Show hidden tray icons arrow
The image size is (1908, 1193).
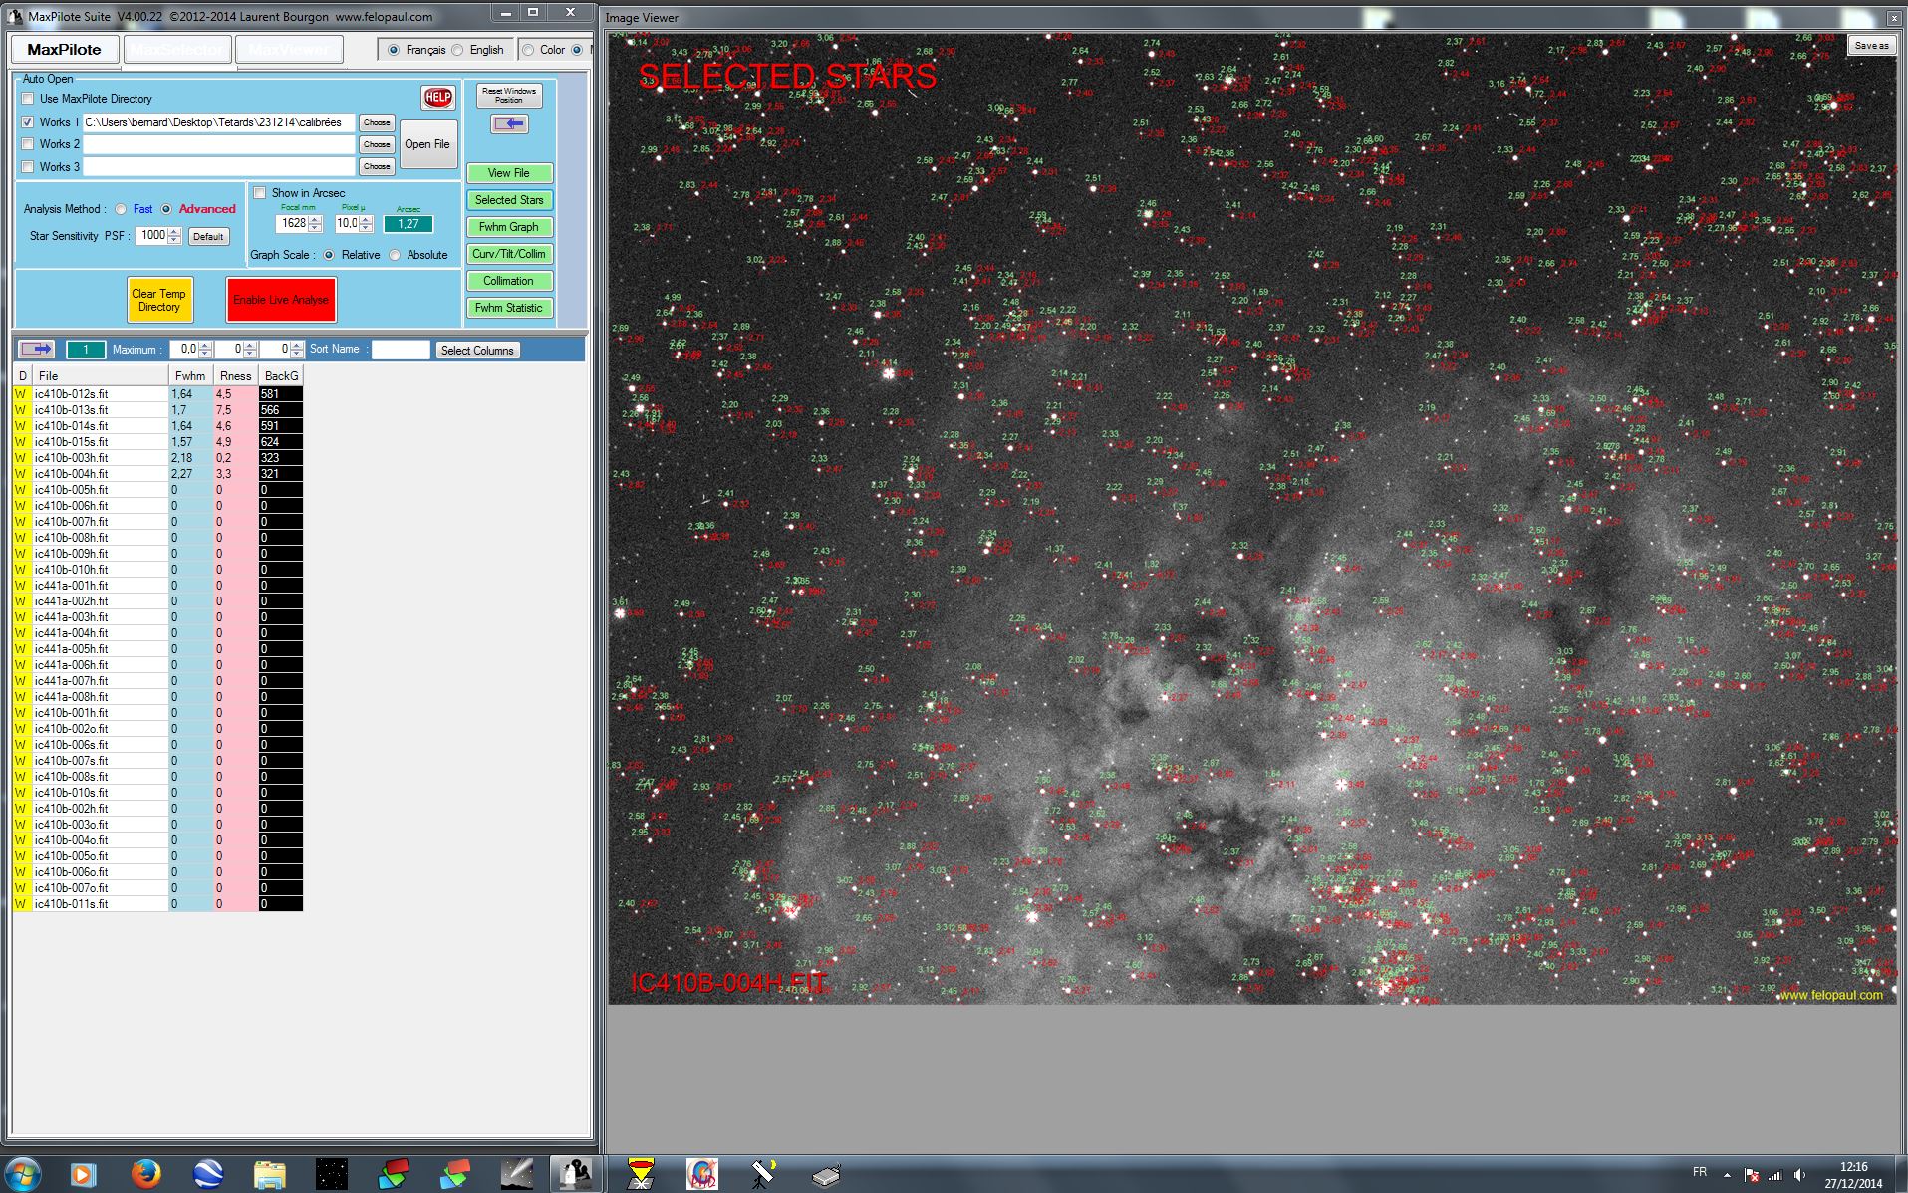click(1727, 1175)
